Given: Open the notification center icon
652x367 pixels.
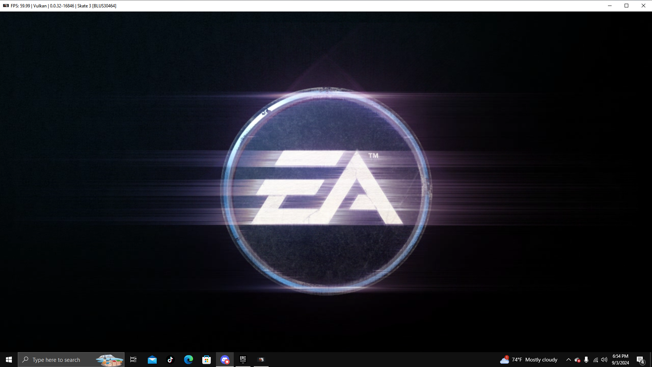Looking at the screenshot, I should click(641, 360).
